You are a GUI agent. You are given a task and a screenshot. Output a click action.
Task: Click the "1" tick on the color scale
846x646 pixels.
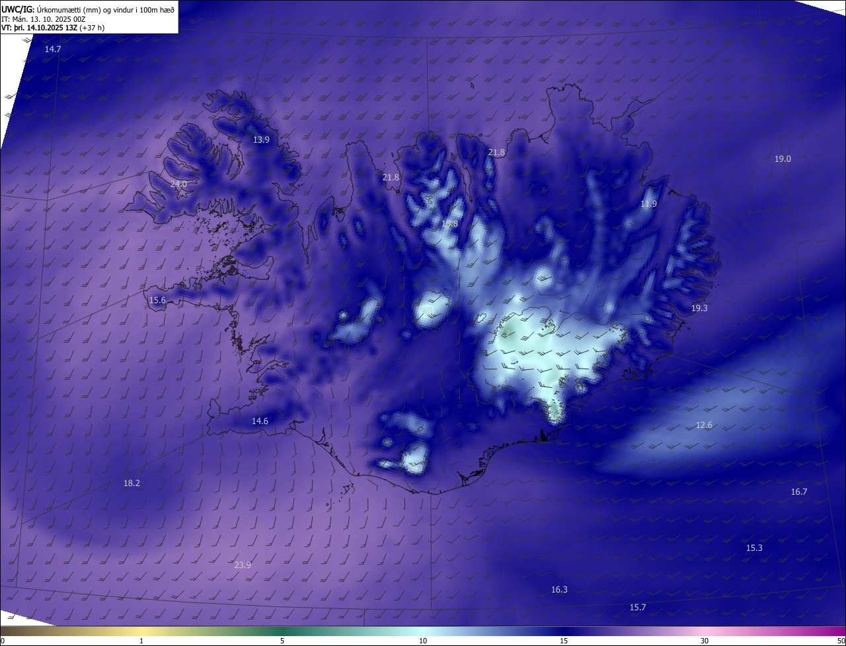(141, 641)
